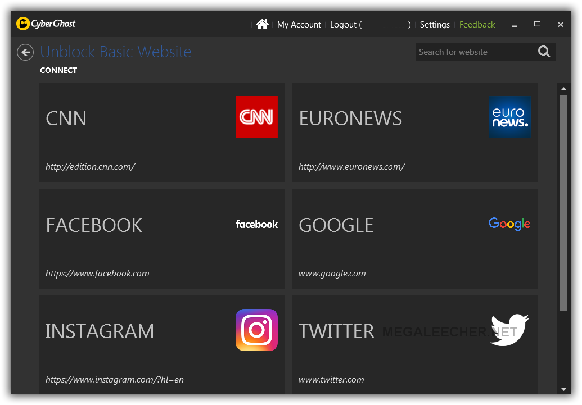Send Feedback via green link
Screen dimensions: 582x405
click(477, 25)
